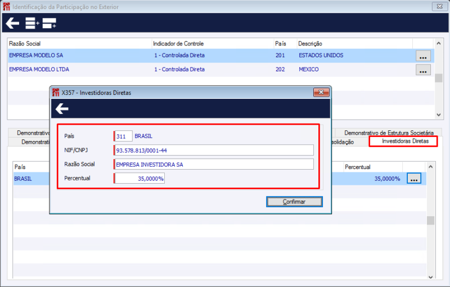The image size is (450, 287).
Task: Click upper grid scrollbar thumb
Action: pos(438,78)
